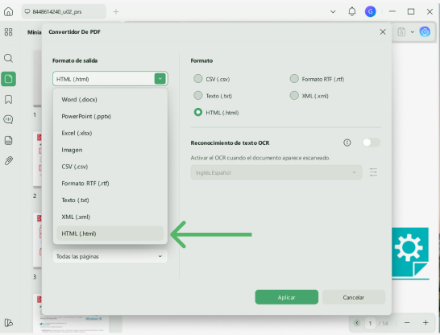Choose Word (.docx) from the list
This screenshot has height=335, width=440.
(110, 100)
